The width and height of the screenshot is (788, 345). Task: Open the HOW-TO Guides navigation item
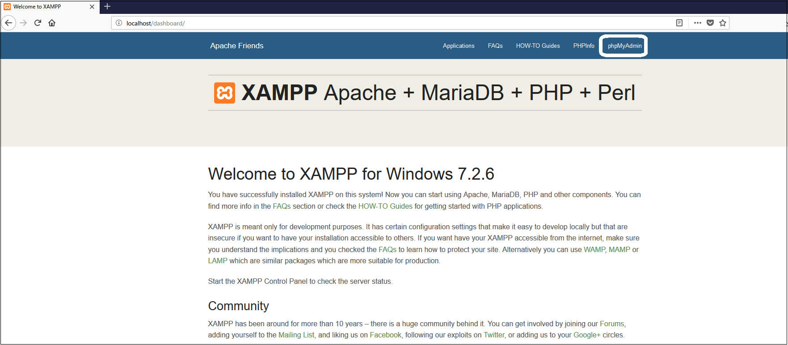pos(538,46)
